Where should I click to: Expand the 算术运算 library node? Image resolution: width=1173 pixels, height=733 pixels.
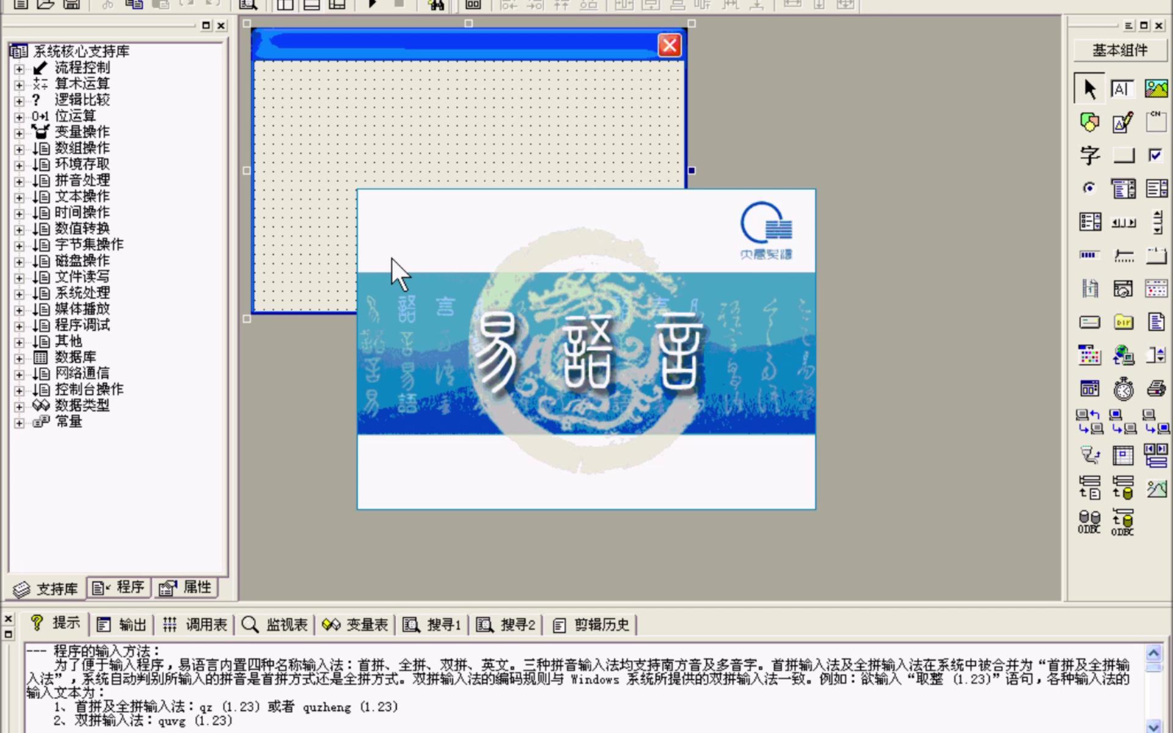18,82
